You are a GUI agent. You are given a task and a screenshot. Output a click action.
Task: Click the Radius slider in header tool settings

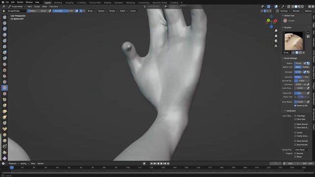[x=37, y=11]
